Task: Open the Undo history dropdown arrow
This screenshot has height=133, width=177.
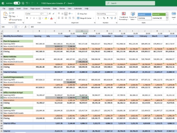Action: point(29,3)
